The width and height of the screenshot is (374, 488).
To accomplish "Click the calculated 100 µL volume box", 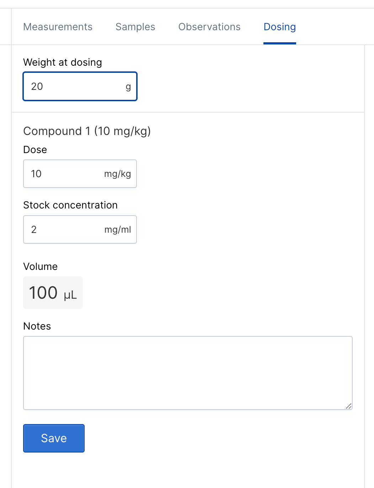I will tap(53, 293).
